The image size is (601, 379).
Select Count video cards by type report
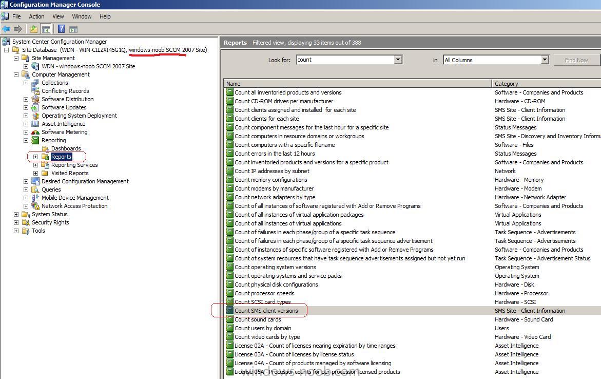[267, 337]
